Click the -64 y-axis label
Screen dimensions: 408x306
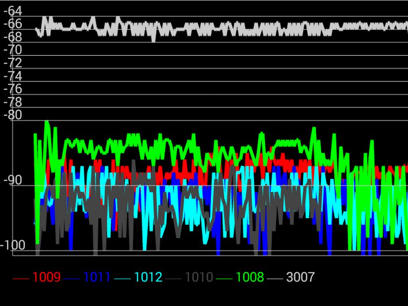click(x=12, y=11)
